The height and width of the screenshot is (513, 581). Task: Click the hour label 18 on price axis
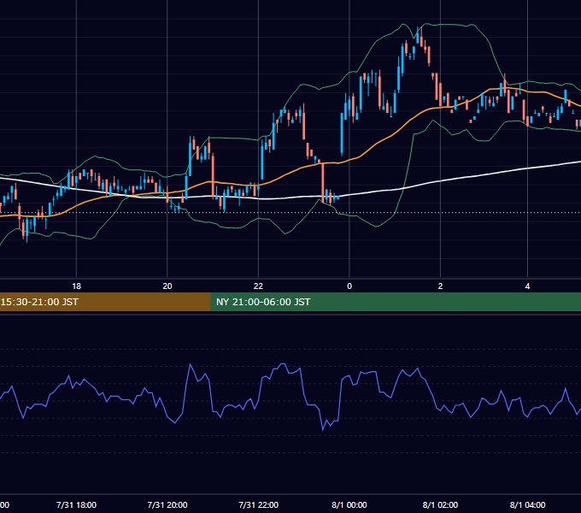click(x=76, y=286)
